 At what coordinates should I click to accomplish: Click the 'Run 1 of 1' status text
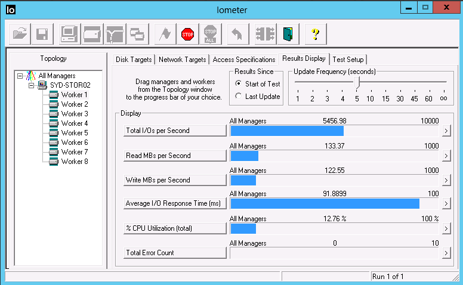[x=388, y=277]
